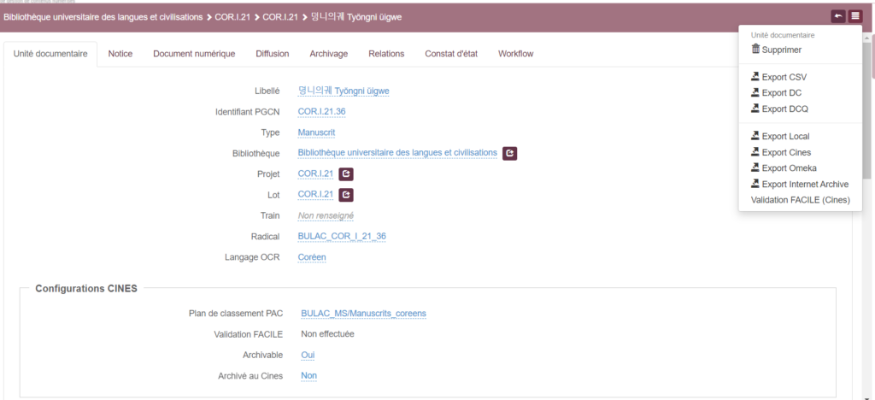Switch to the Notice tab
The image size is (875, 400).
point(120,54)
